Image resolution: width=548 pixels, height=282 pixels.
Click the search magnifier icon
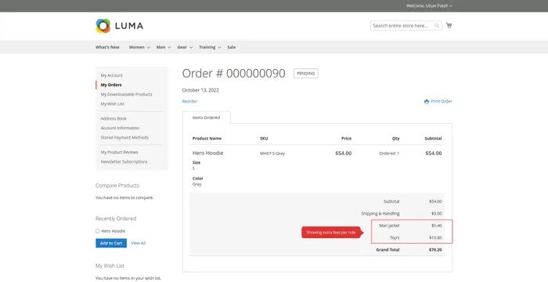[437, 26]
